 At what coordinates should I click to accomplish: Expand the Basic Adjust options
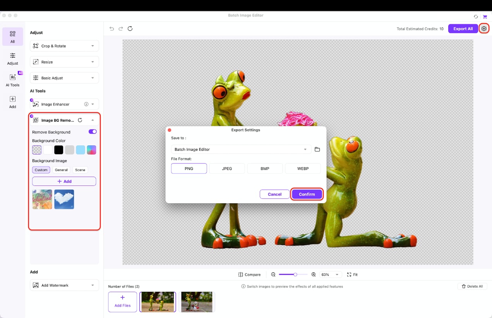pos(64,78)
